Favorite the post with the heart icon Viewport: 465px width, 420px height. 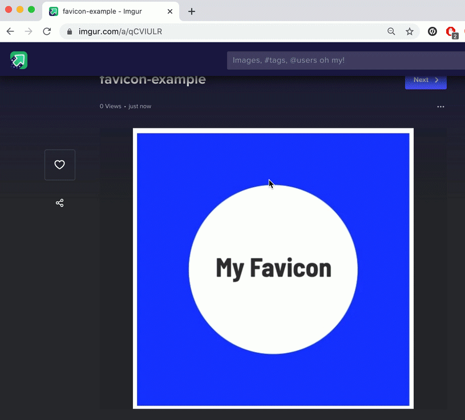click(59, 165)
